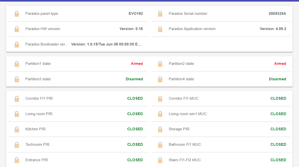Click the CLOSED status of Living room win1 MUC
The image size is (299, 167).
coord(278,114)
